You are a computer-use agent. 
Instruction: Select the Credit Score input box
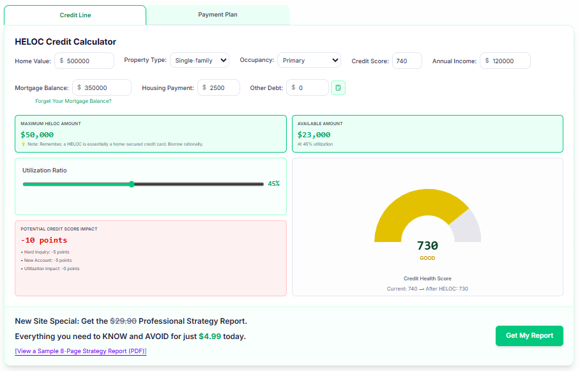(407, 60)
